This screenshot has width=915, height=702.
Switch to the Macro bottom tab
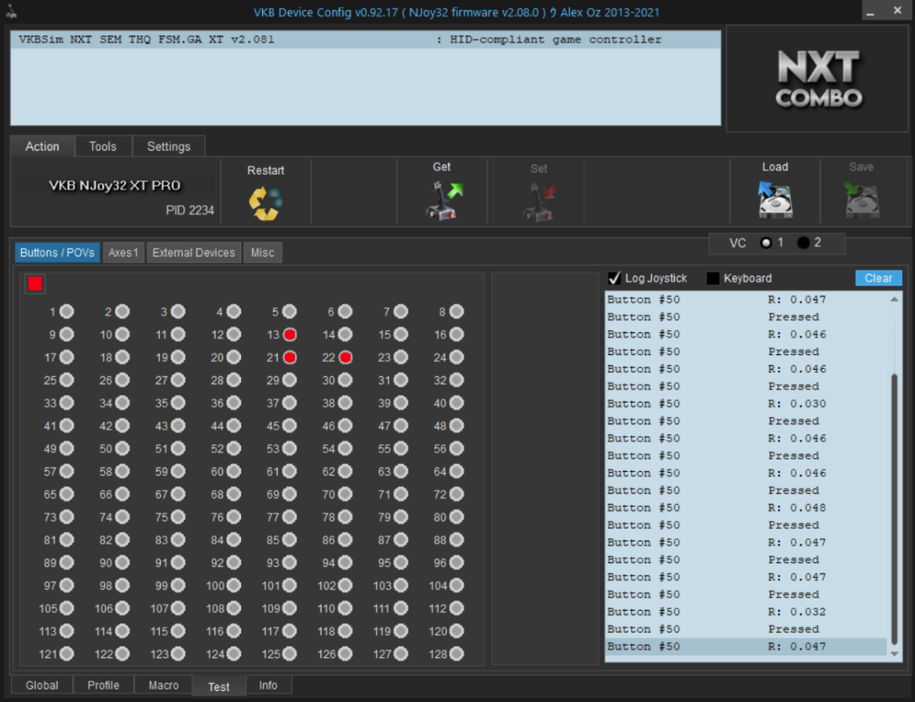[163, 685]
